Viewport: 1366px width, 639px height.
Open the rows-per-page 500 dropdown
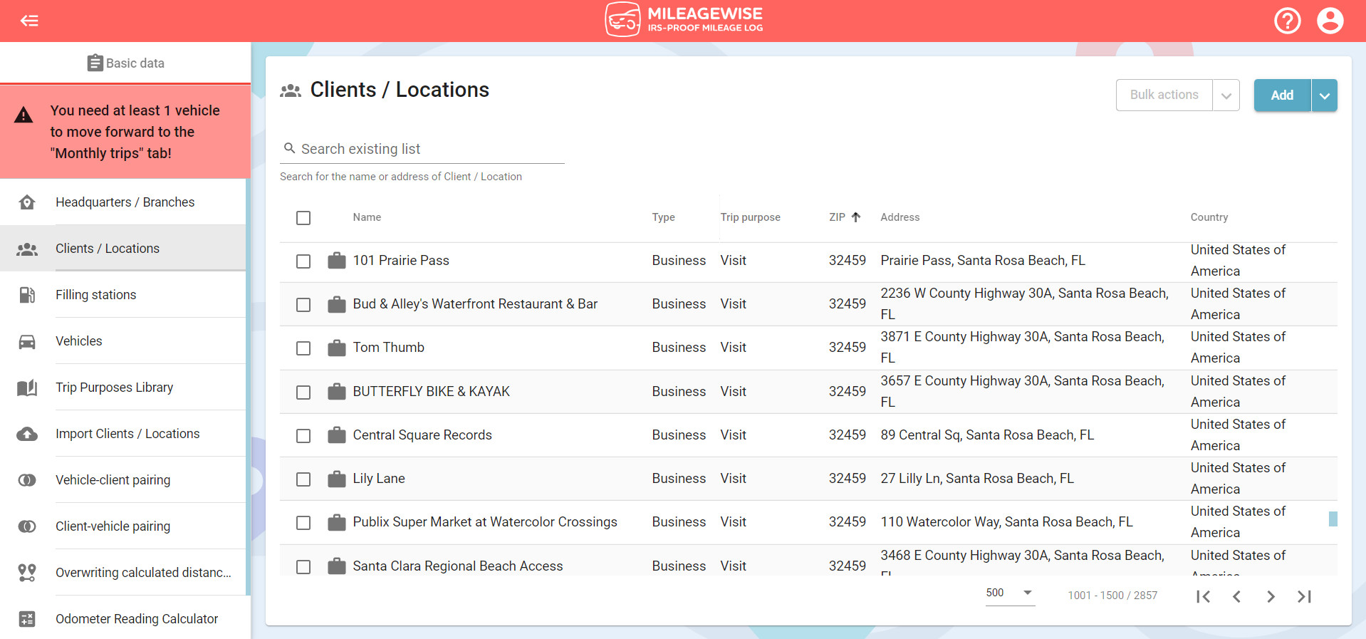pyautogui.click(x=1010, y=593)
